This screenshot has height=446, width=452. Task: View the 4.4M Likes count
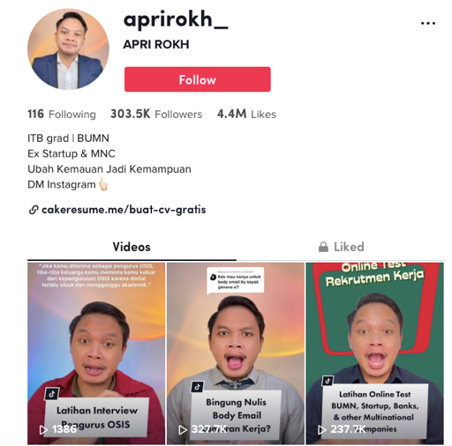246,114
